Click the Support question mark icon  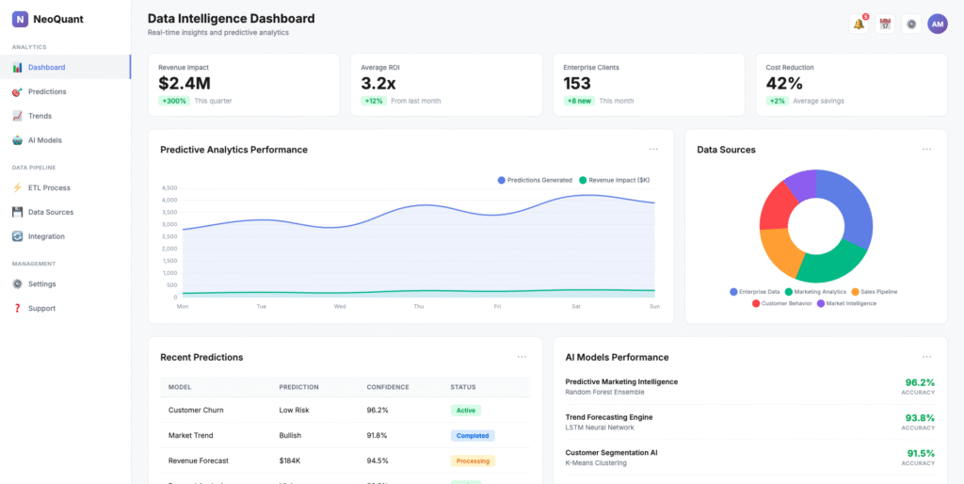[x=18, y=308]
